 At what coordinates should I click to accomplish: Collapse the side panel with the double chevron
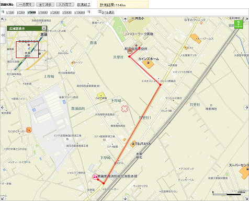[x=3, y=35]
